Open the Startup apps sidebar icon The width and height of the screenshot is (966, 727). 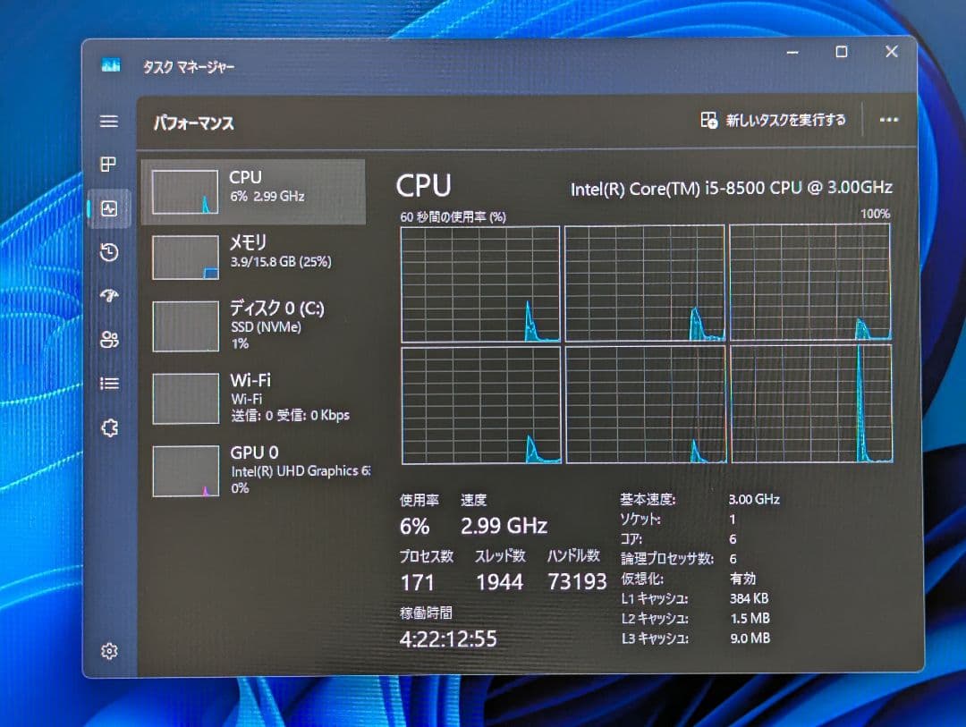[x=109, y=296]
